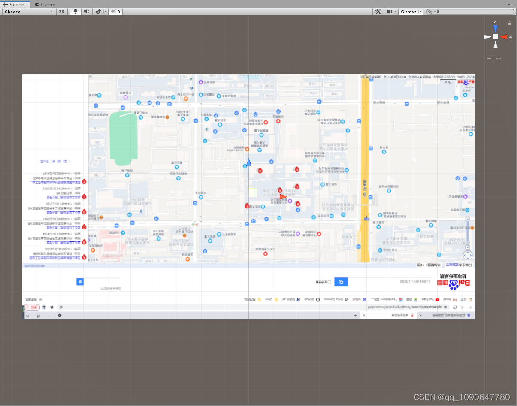Open component tools via the wrench icon

click(378, 12)
